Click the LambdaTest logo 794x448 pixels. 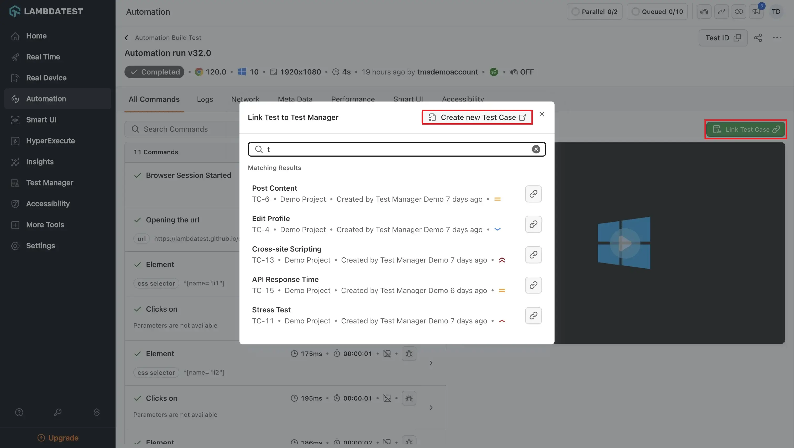[x=46, y=11]
